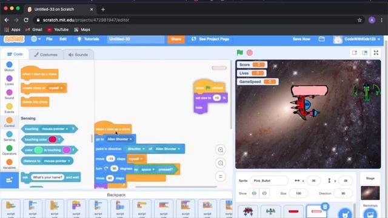Pick the red color in touching color block
This screenshot has height=218, width=388.
tap(53, 139)
